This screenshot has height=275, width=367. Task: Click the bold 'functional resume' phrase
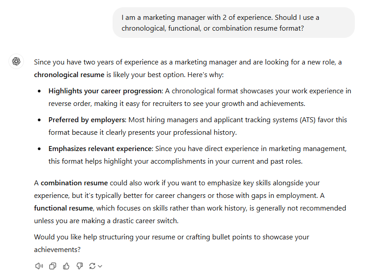pyautogui.click(x=63, y=208)
